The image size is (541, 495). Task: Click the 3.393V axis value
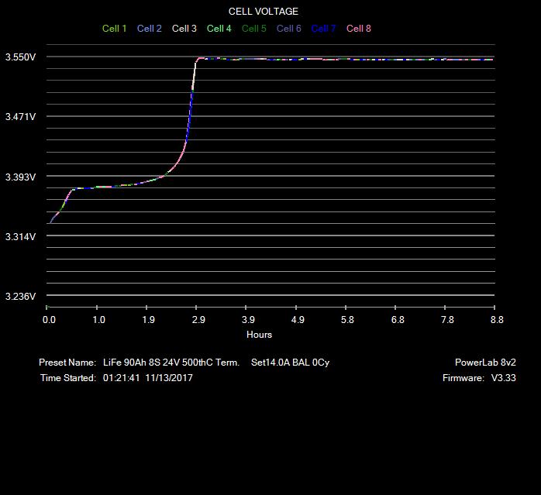tap(20, 177)
